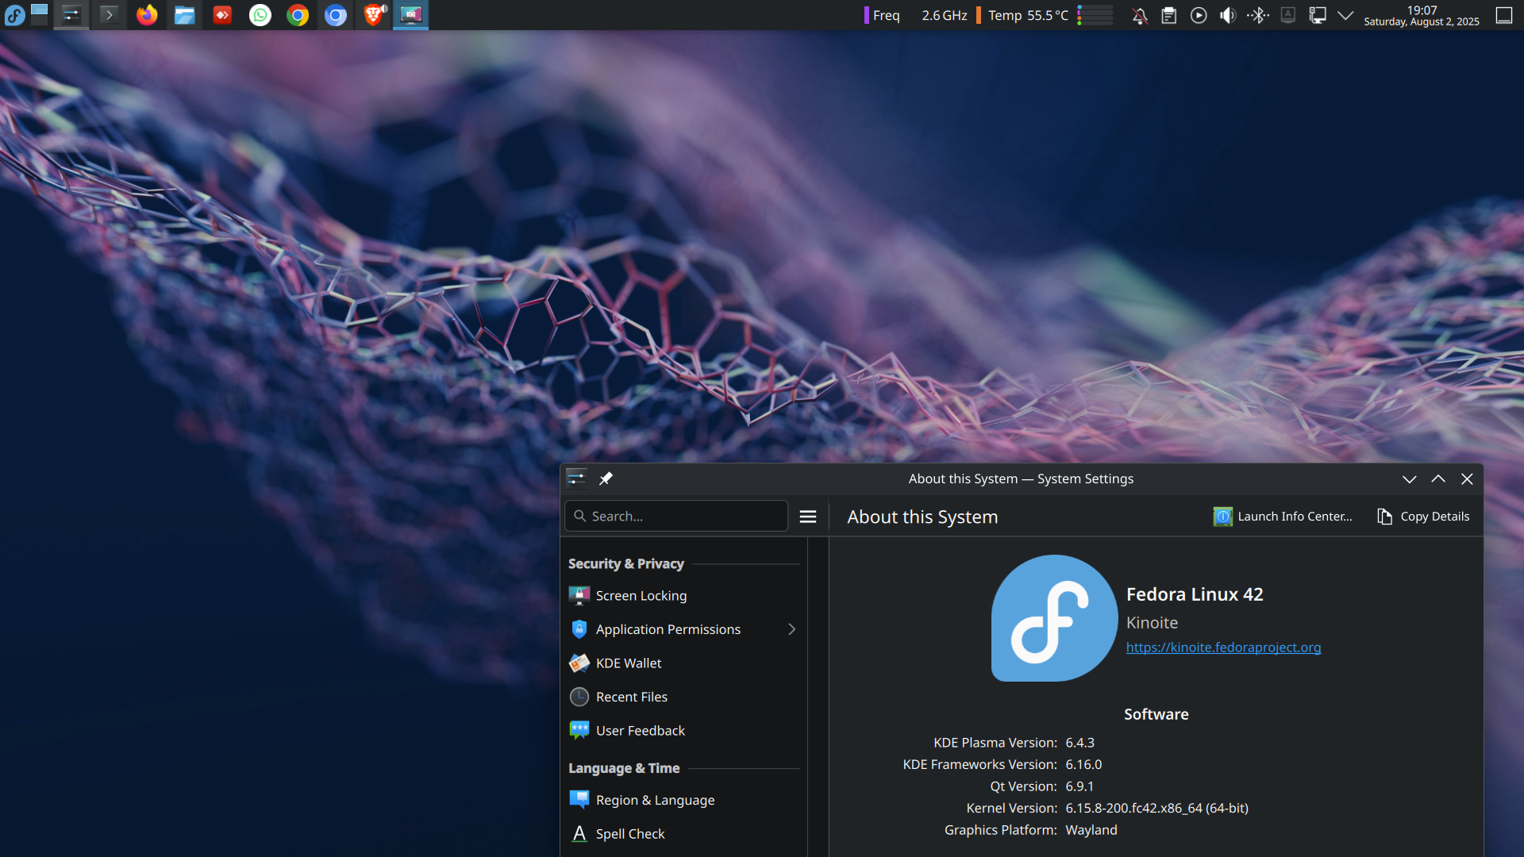Image resolution: width=1524 pixels, height=857 pixels.
Task: Open the Dolphin file manager icon
Action: click(185, 14)
